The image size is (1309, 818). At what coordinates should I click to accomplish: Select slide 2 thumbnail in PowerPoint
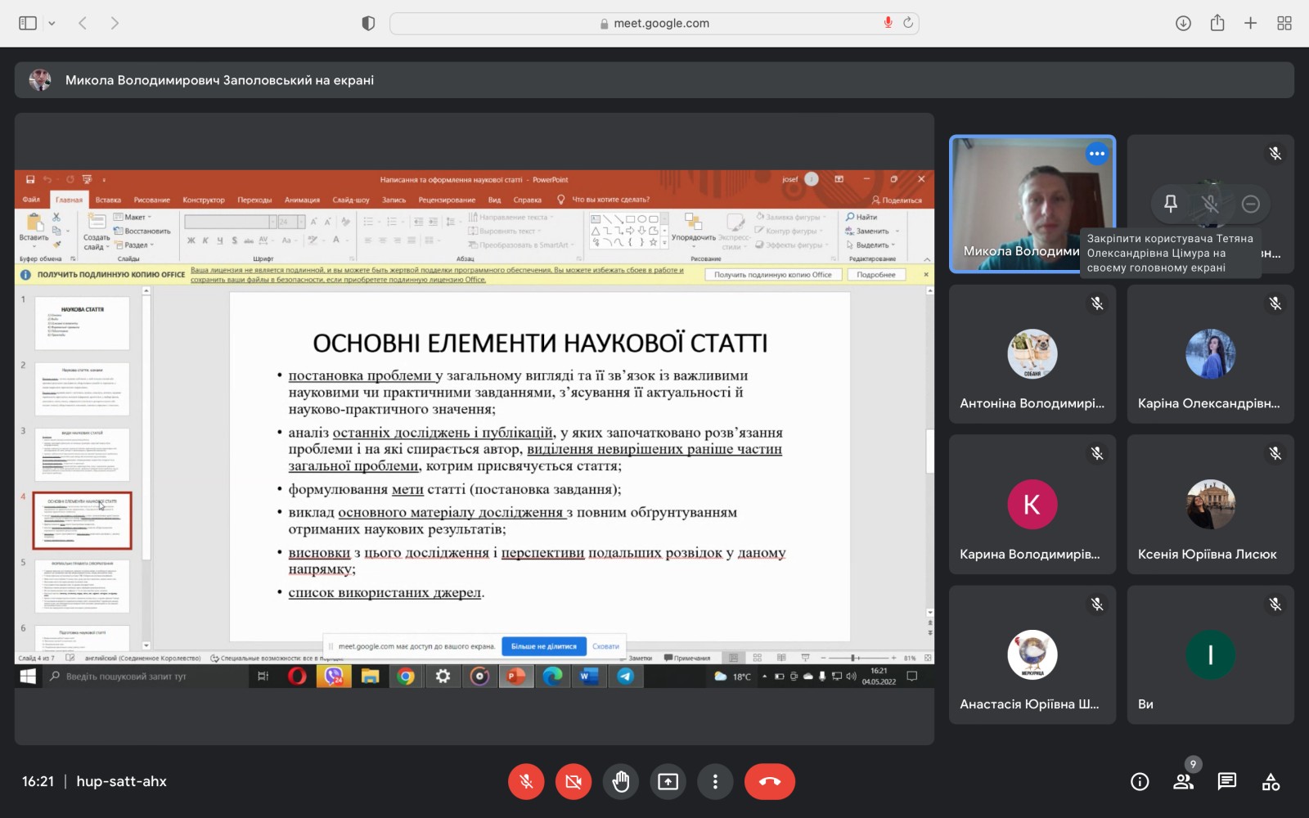pyautogui.click(x=82, y=389)
